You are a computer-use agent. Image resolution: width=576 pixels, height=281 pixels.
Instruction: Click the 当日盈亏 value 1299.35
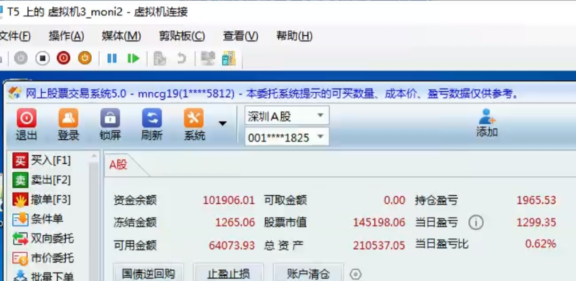click(537, 222)
